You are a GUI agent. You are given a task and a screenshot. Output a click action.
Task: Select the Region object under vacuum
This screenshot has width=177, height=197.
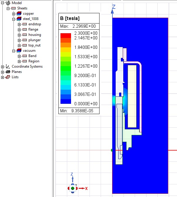pos(34,61)
